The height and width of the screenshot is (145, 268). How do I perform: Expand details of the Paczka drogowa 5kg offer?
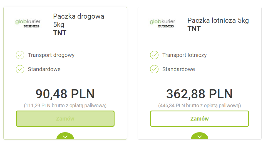tap(65, 136)
